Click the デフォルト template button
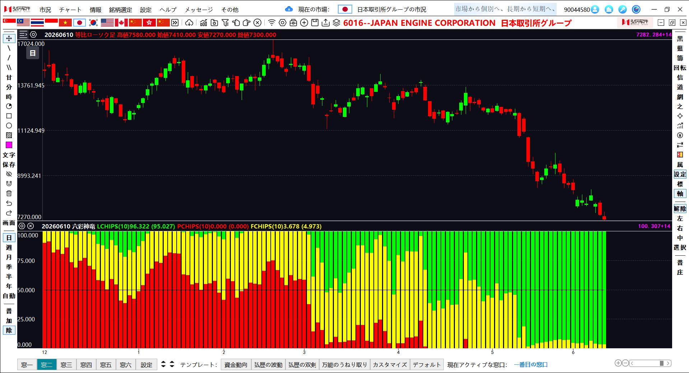The width and height of the screenshot is (689, 373). 427,365
